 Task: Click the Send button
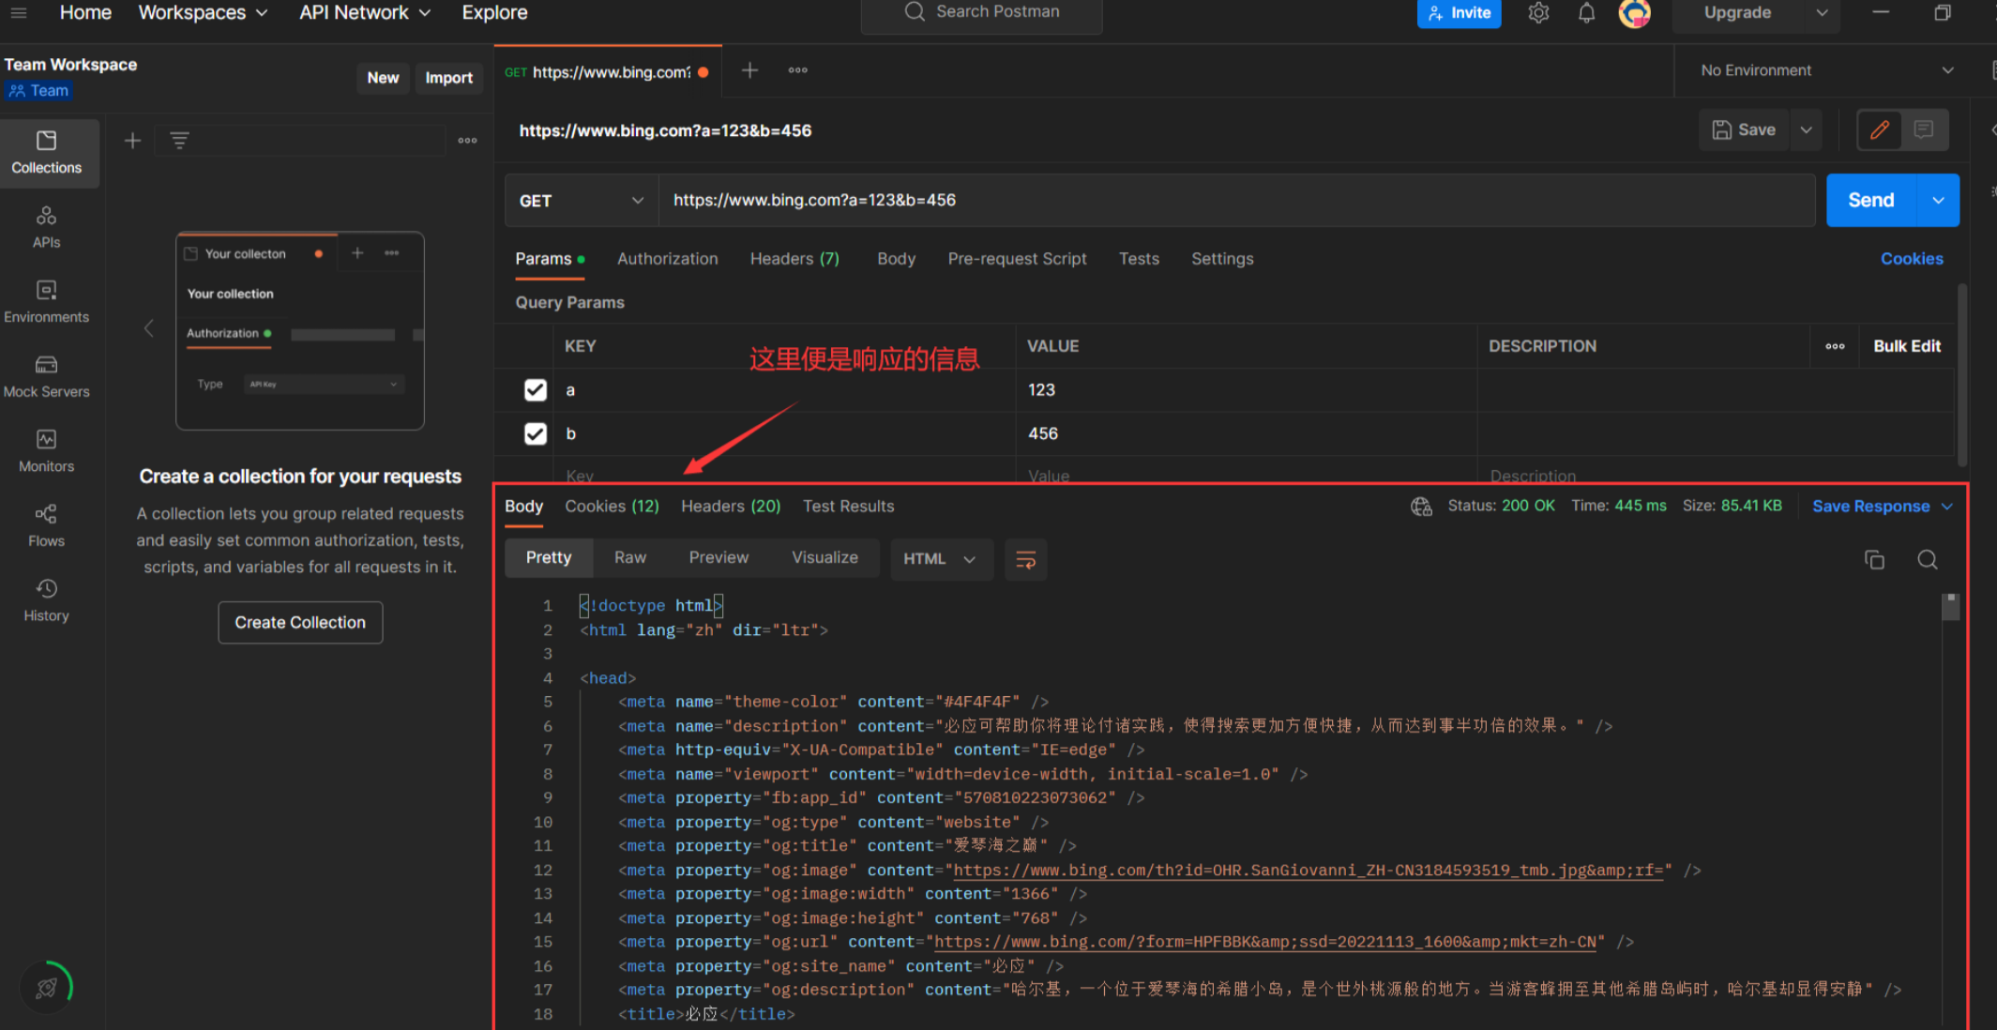[1871, 201]
